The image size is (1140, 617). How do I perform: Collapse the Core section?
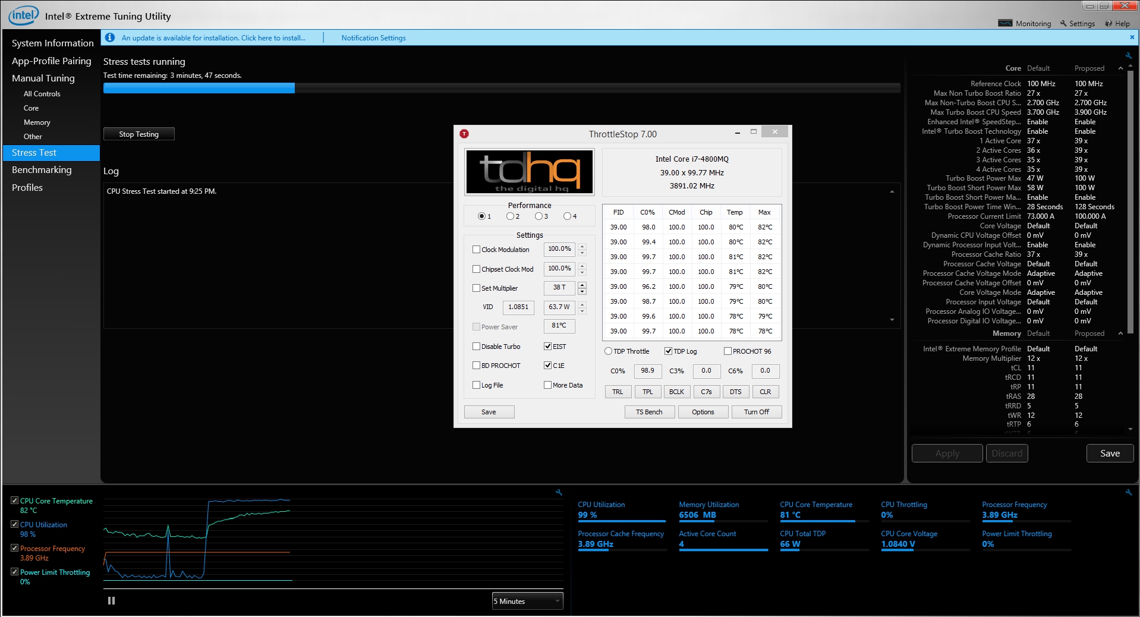[x=1120, y=68]
